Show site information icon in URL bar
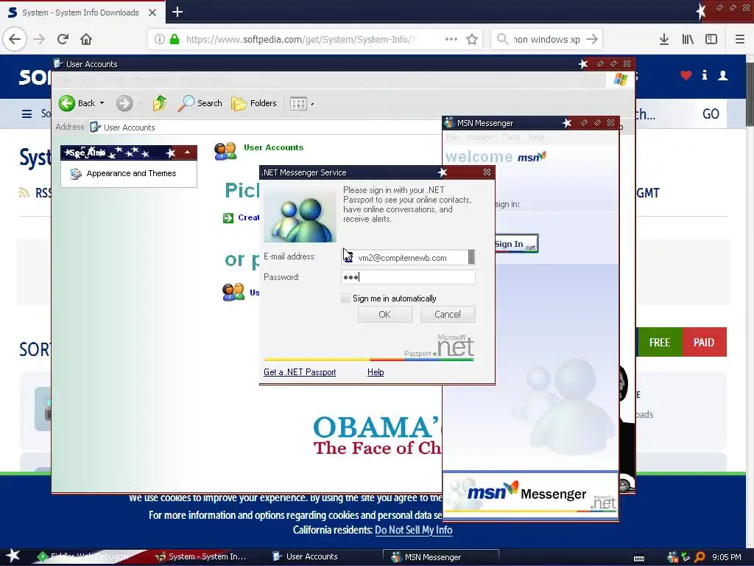 point(160,39)
